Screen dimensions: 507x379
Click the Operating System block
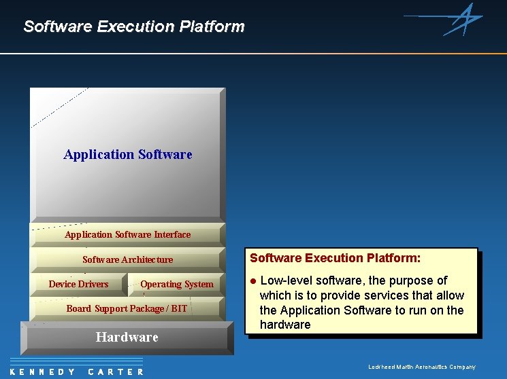tap(177, 285)
